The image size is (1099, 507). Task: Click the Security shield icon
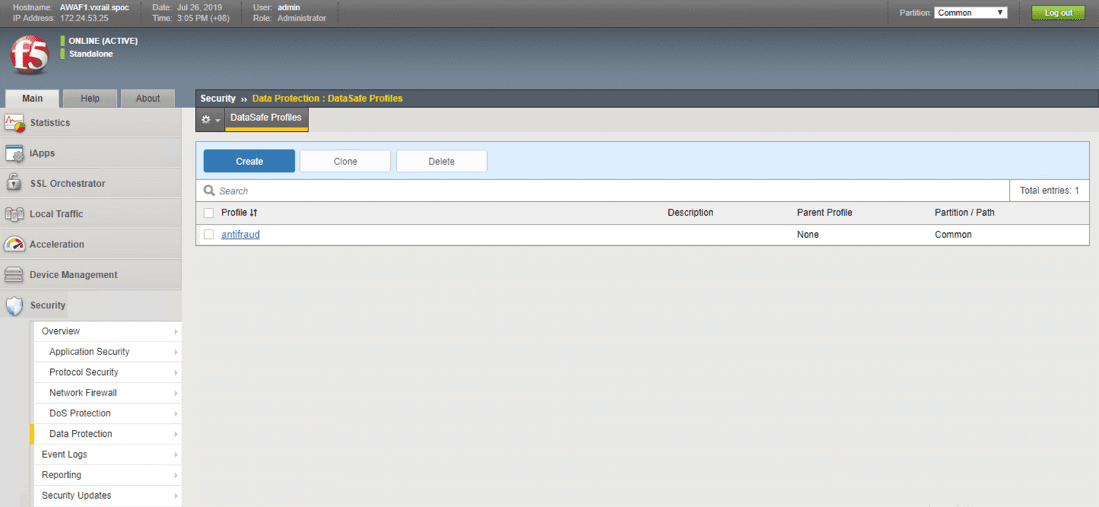(14, 305)
